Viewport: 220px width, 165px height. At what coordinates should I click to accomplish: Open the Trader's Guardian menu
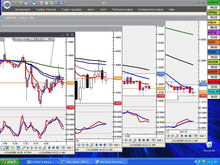click(x=71, y=9)
